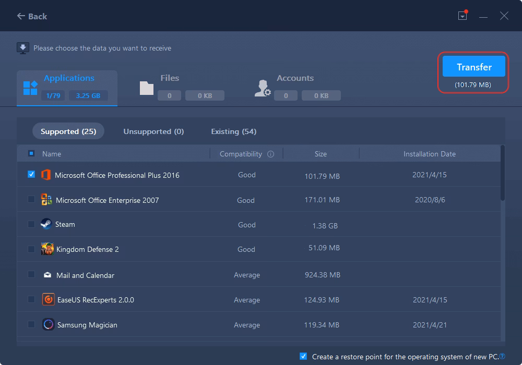Open the Accounts tab

(x=298, y=88)
